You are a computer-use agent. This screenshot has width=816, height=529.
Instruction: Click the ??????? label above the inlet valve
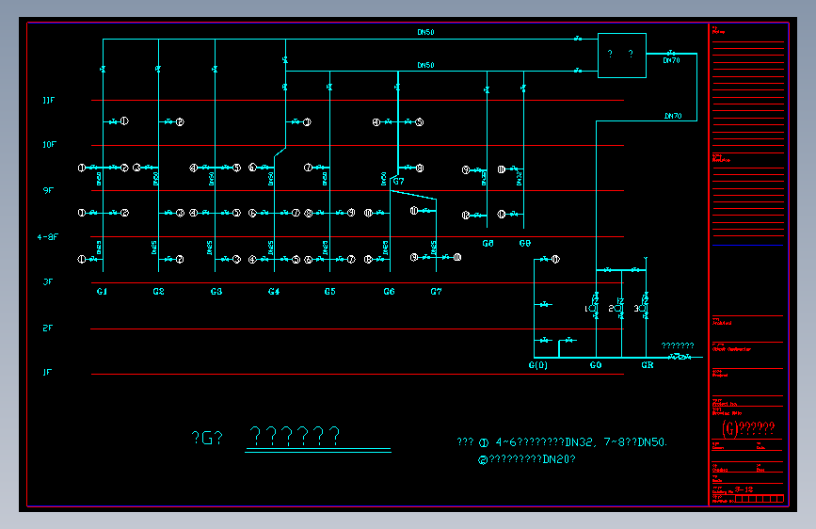pos(678,345)
